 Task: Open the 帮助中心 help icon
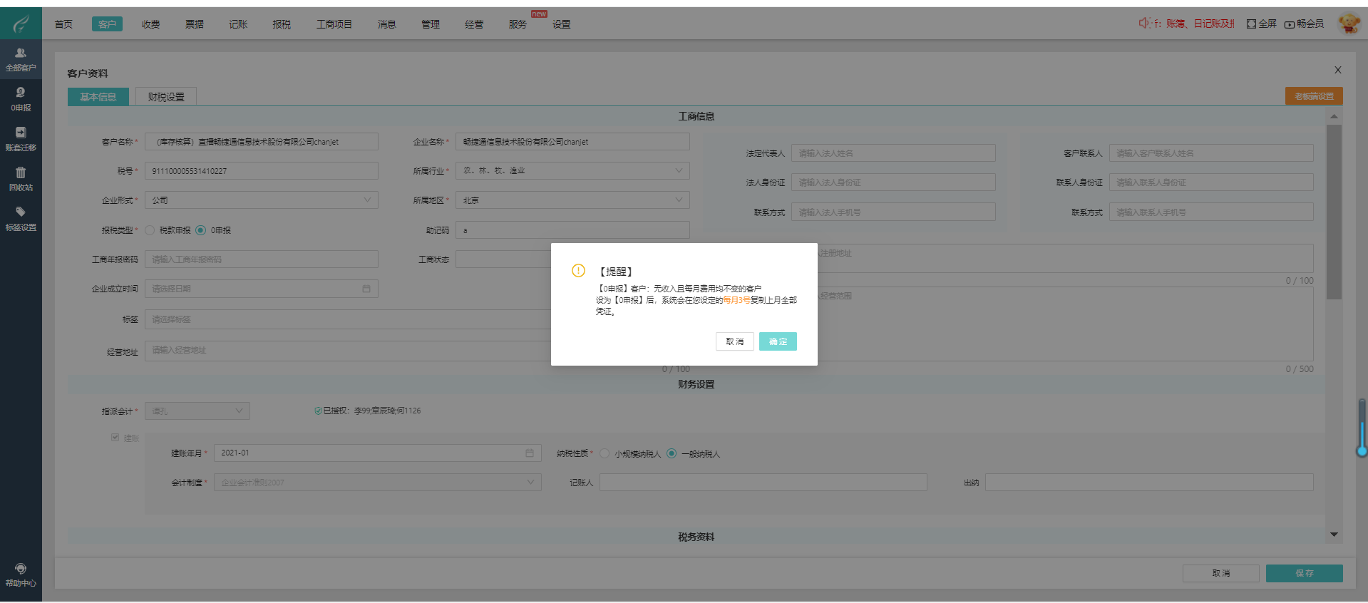pos(21,569)
